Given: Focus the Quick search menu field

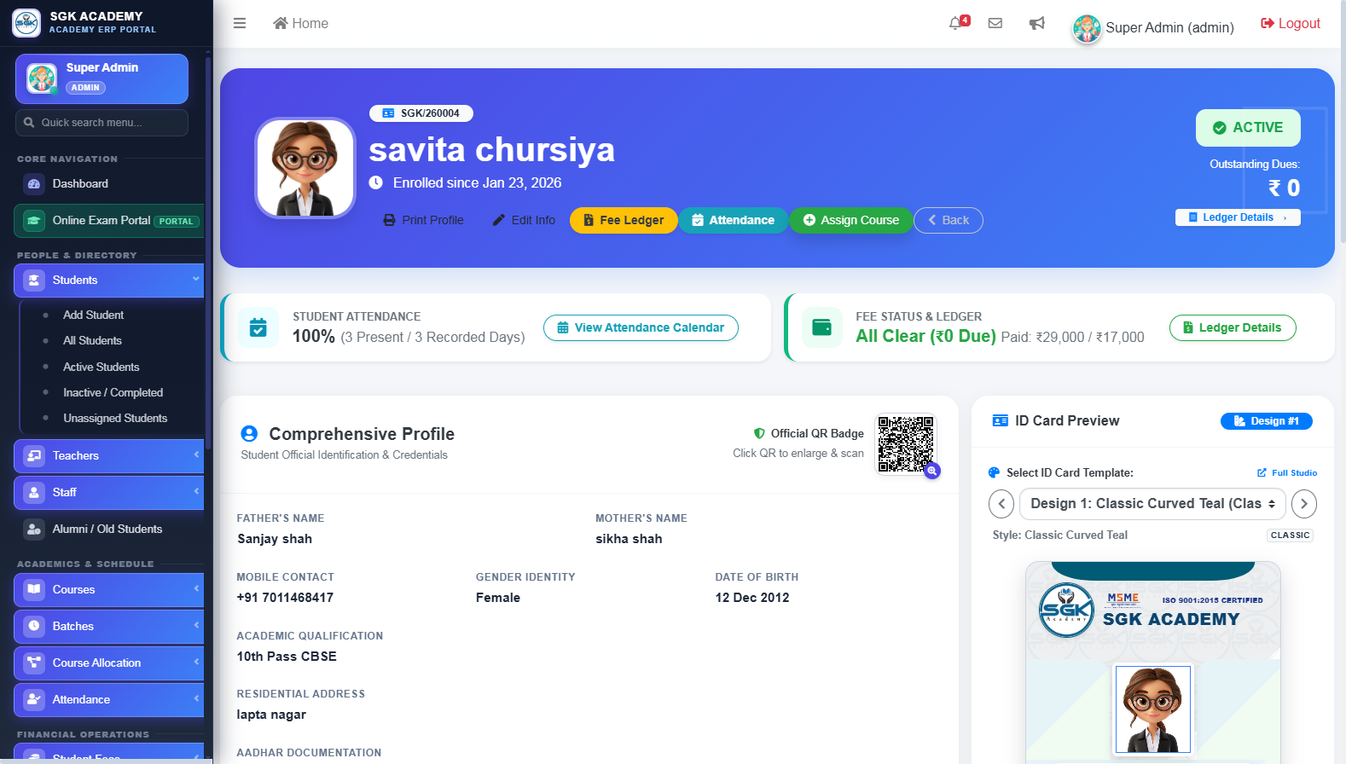Looking at the screenshot, I should click(x=102, y=123).
